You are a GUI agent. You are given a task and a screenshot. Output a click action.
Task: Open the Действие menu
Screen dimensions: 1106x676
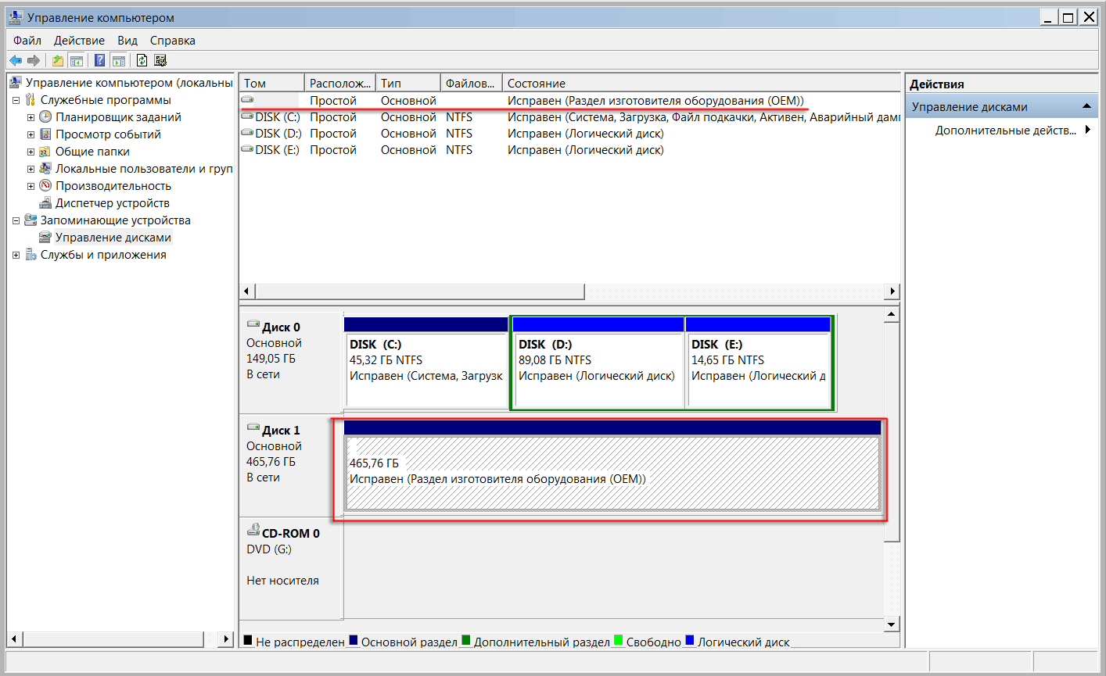(79, 40)
